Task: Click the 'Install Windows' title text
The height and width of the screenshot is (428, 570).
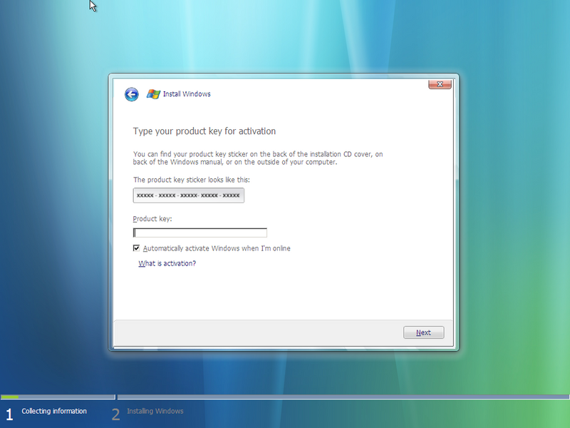Action: tap(187, 94)
